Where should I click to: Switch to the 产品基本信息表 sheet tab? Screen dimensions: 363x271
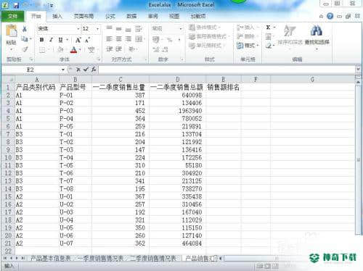tap(50, 258)
